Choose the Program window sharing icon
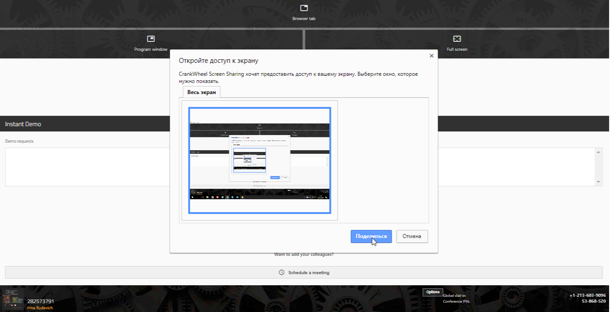This screenshot has height=312, width=610. point(151,39)
